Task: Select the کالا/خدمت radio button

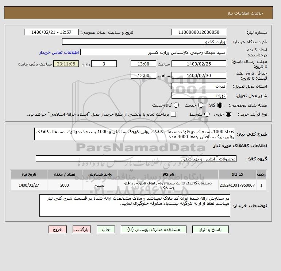Action: (176, 105)
